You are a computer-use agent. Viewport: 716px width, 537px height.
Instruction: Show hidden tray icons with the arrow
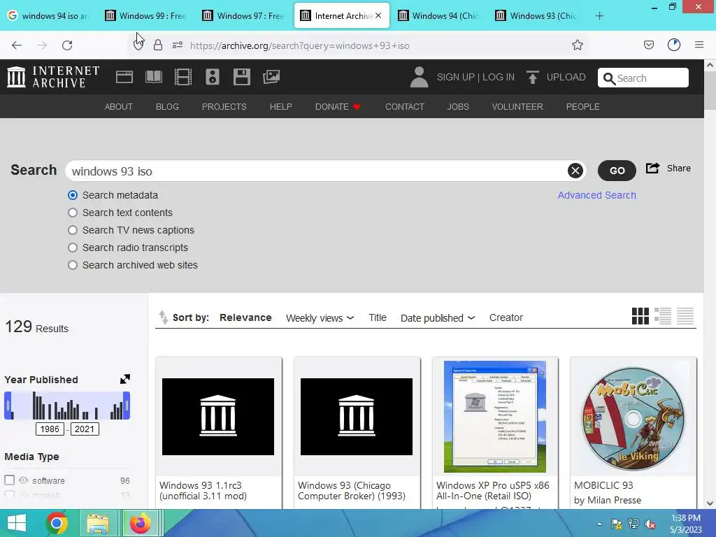(x=599, y=524)
